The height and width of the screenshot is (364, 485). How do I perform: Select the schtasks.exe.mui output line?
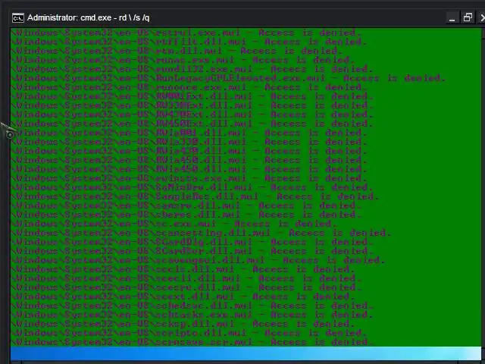(192, 315)
